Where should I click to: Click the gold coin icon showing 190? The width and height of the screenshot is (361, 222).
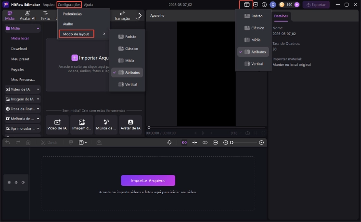282,5
